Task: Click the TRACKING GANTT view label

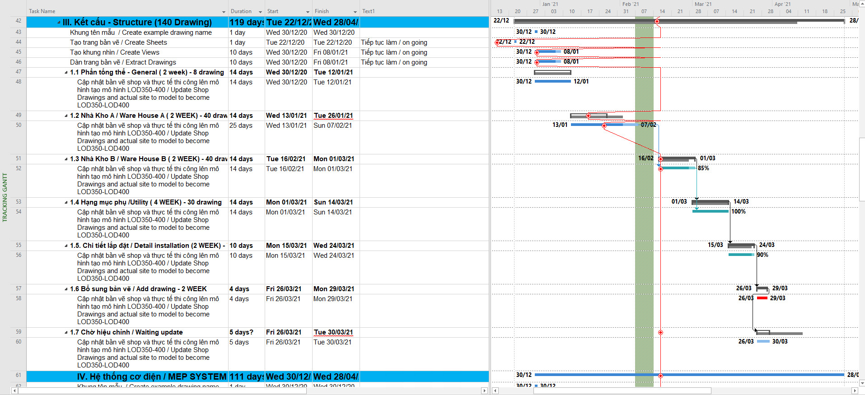Action: click(x=5, y=197)
